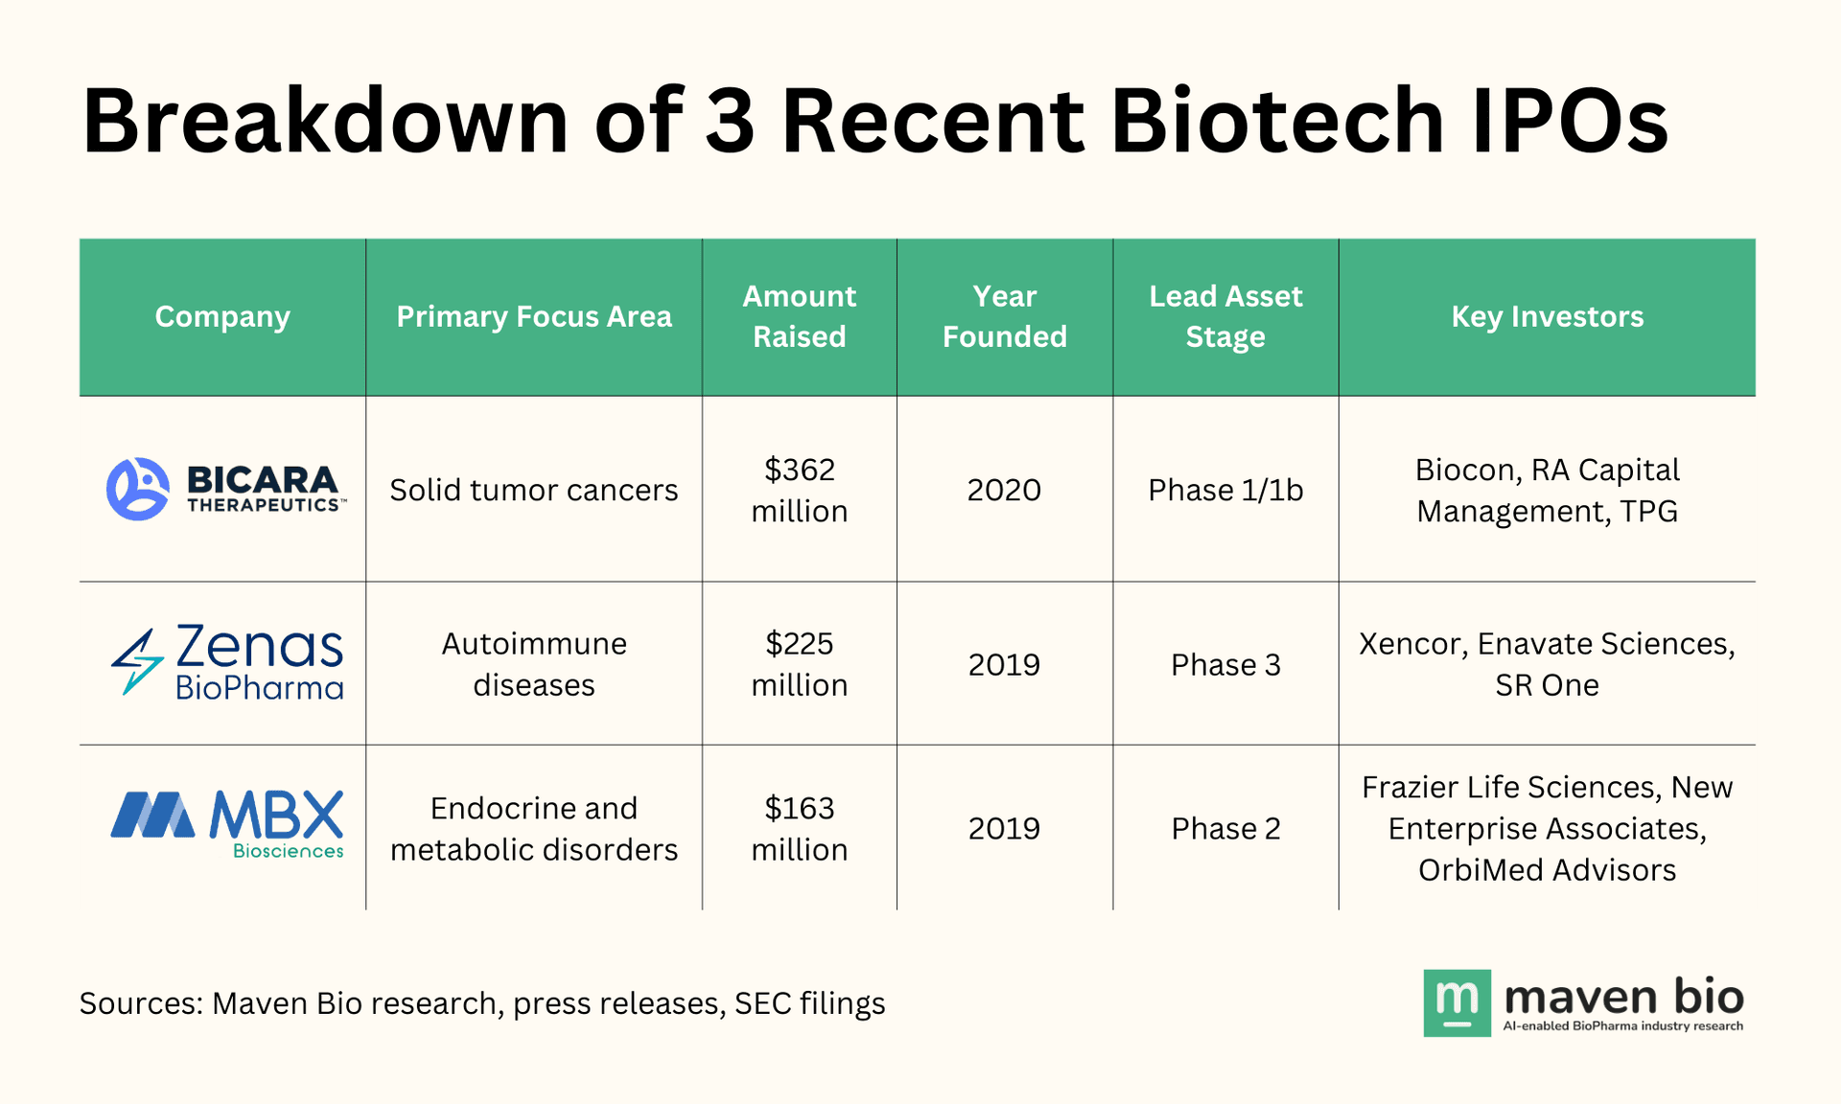Select the "$362 million" amount cell
Image resolution: width=1841 pixels, height=1104 pixels.
click(x=799, y=490)
